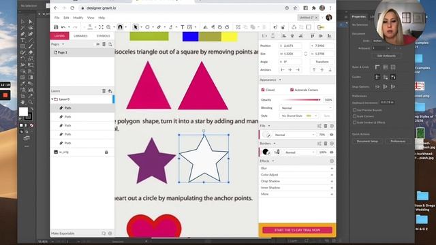Hide the fill with eye icon
The image size is (436, 245).
(x=332, y=135)
